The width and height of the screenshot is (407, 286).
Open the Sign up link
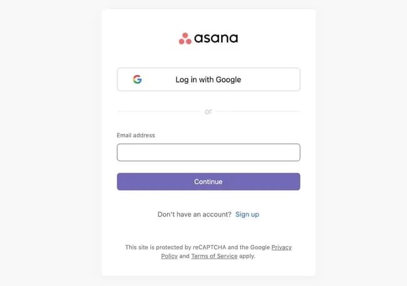(247, 214)
